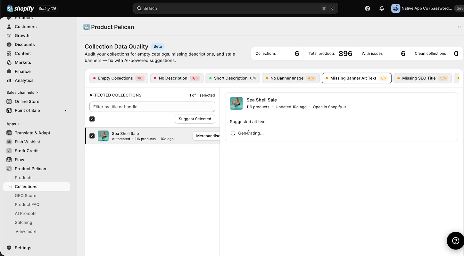
Task: Open the Open in Shopify link
Action: [x=329, y=107]
